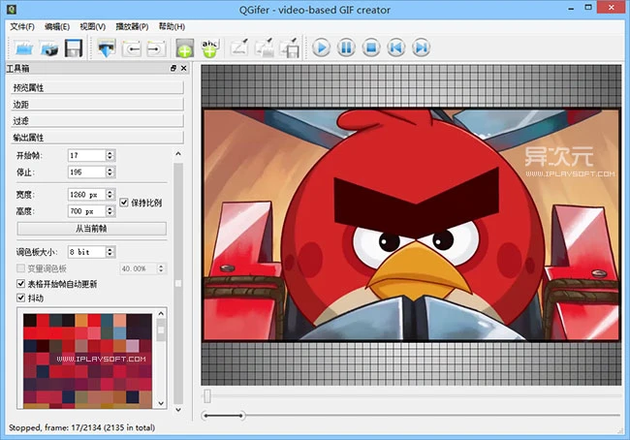This screenshot has width=630, height=440.
Task: Toggle the 抖动 dithering checkbox
Action: point(21,298)
